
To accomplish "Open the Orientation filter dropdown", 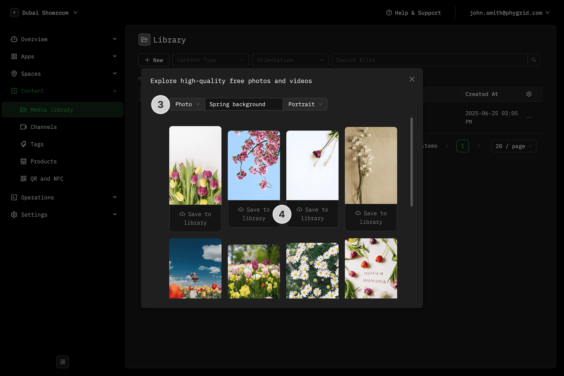I will tap(290, 60).
